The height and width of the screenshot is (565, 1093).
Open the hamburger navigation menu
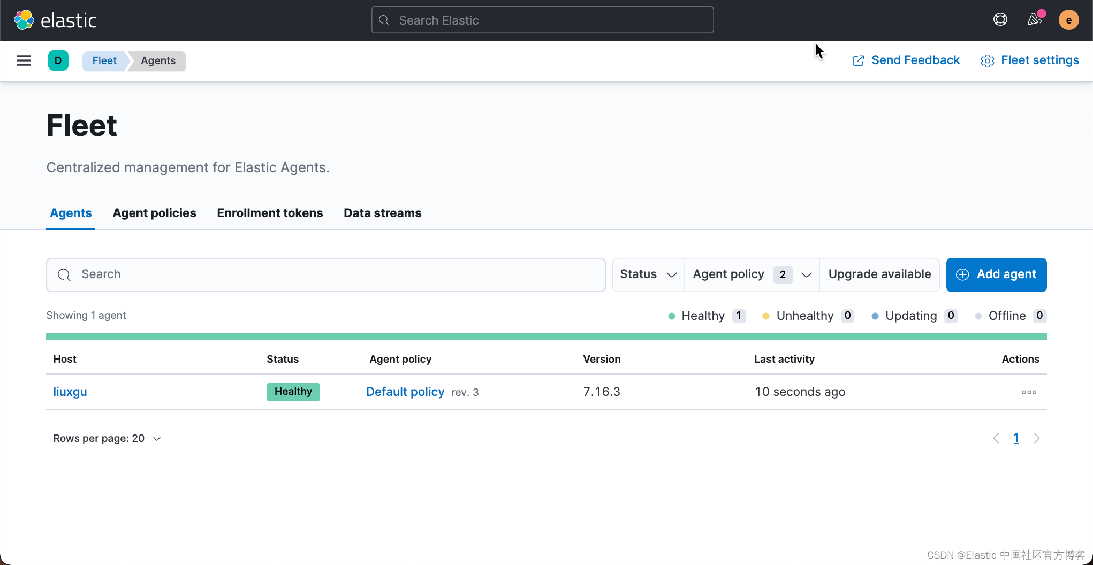24,60
